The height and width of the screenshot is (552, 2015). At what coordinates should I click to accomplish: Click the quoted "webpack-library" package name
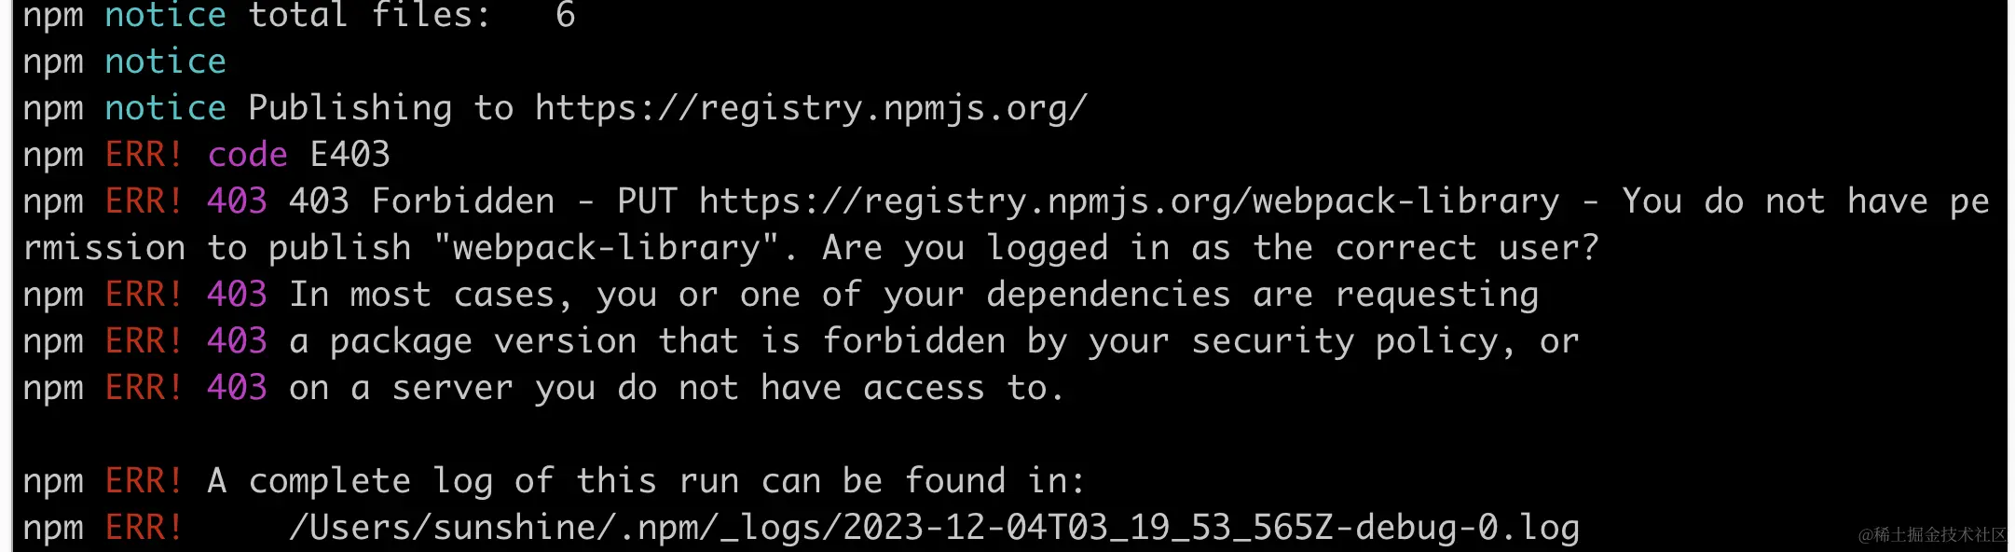click(x=606, y=248)
